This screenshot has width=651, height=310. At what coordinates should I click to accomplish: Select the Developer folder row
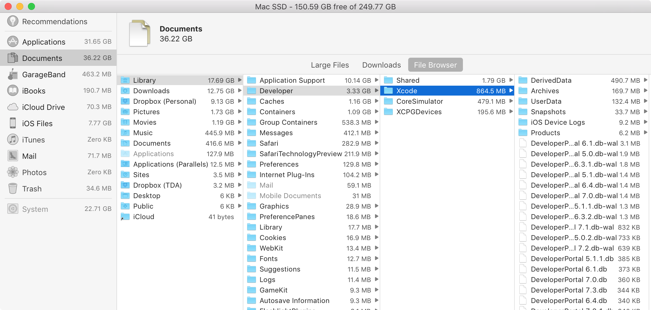click(312, 91)
